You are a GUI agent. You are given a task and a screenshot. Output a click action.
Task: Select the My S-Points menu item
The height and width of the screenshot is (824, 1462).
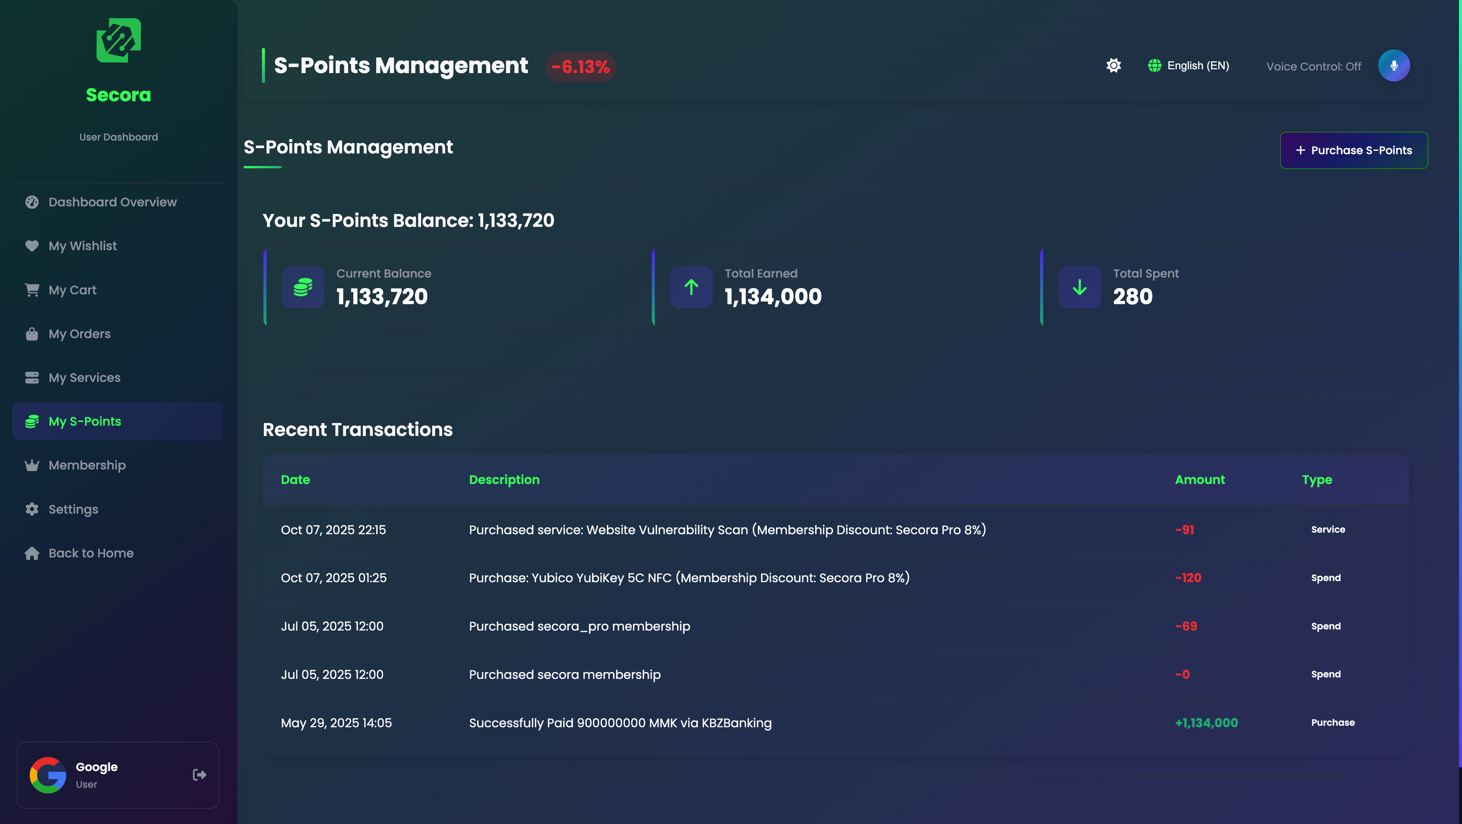click(85, 422)
